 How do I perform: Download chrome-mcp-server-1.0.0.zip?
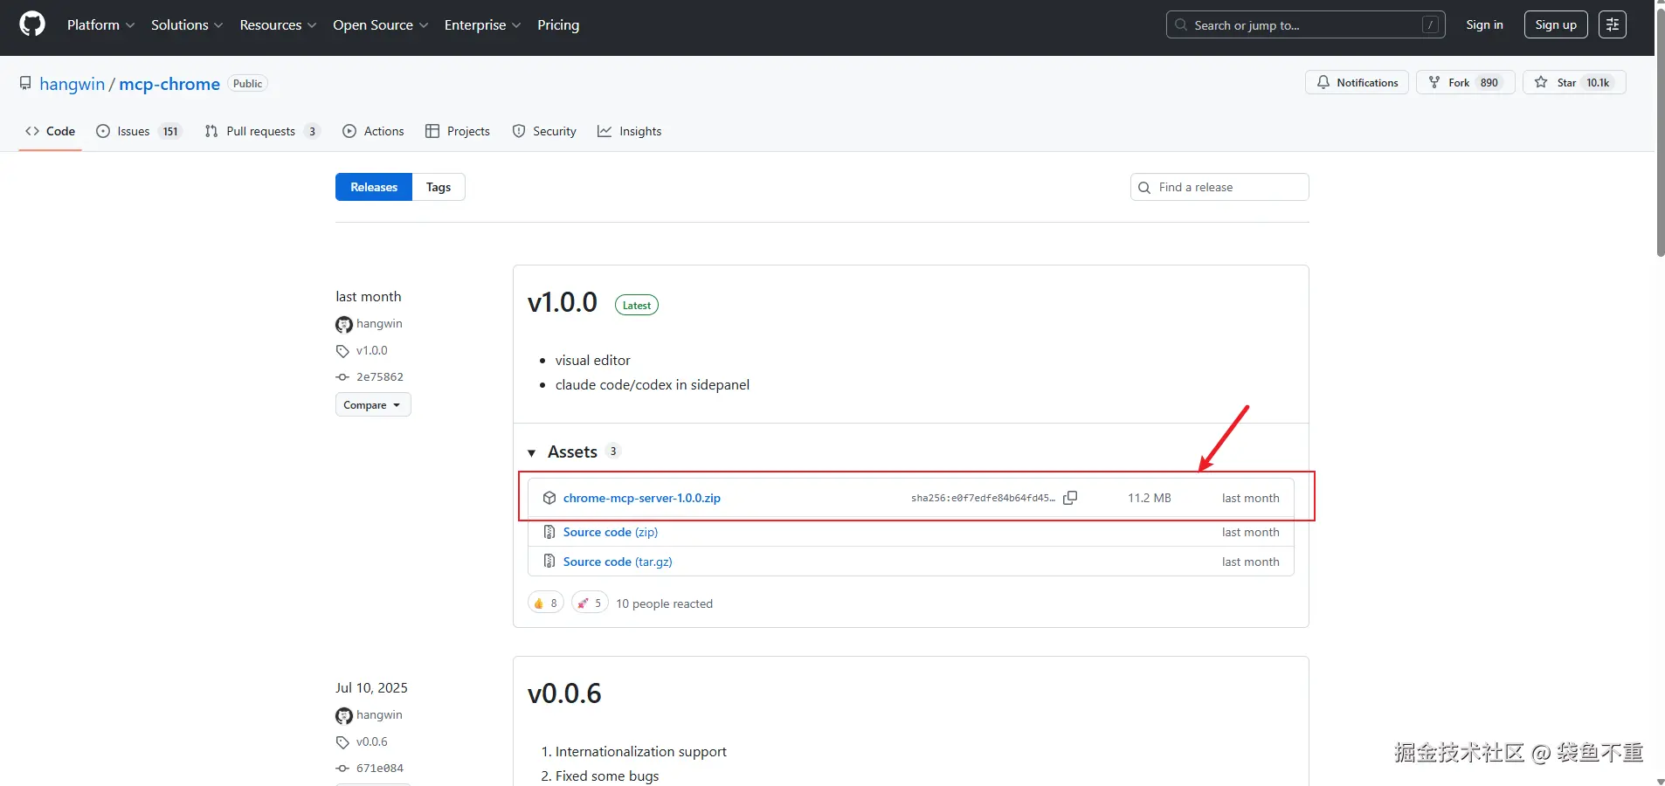click(x=641, y=498)
